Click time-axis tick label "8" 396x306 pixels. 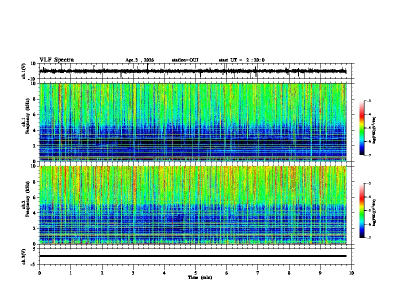(x=289, y=273)
